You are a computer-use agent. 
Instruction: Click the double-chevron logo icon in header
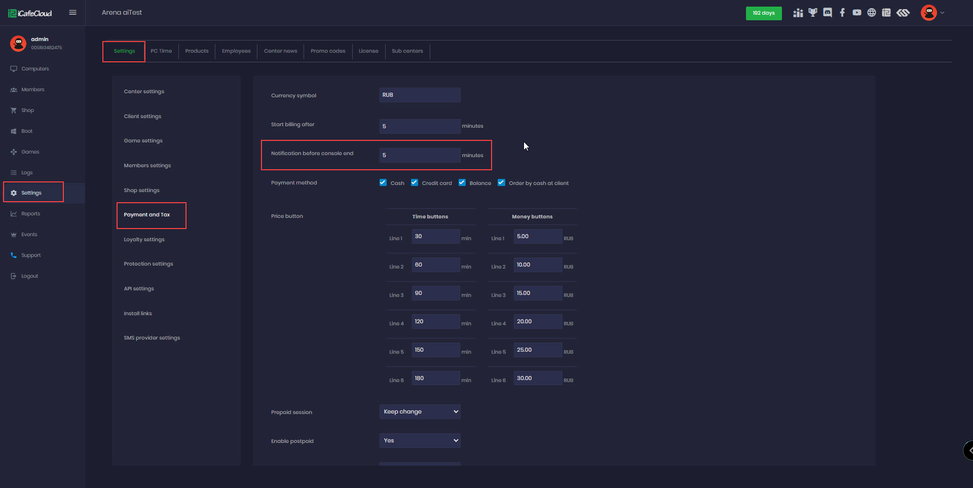[903, 13]
